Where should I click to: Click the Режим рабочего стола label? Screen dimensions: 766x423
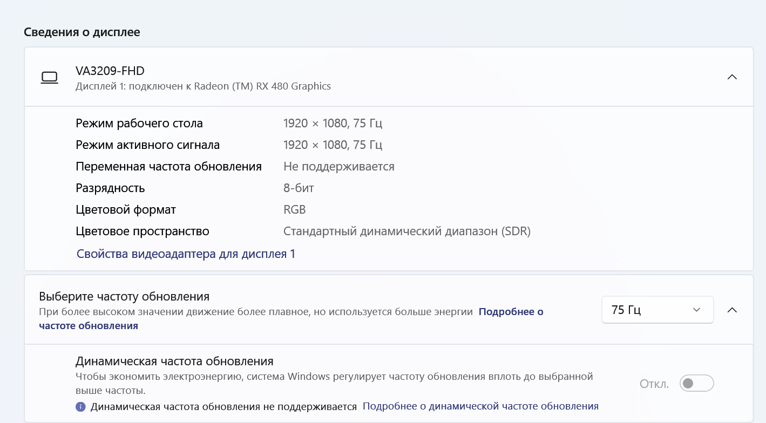pos(139,124)
